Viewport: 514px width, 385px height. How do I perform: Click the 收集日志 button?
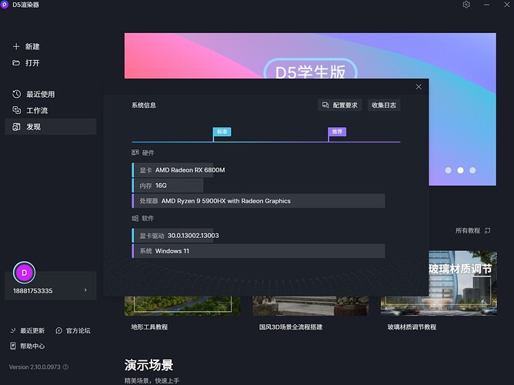point(384,105)
